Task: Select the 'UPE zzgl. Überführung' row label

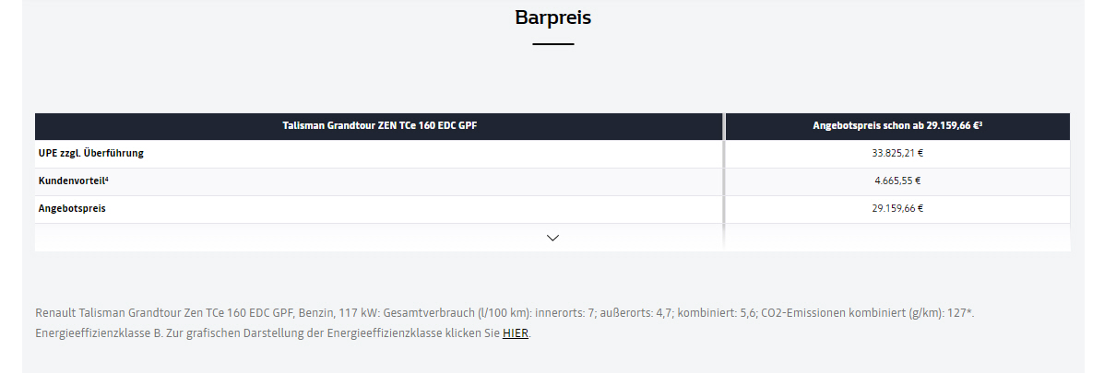Action: [x=91, y=153]
